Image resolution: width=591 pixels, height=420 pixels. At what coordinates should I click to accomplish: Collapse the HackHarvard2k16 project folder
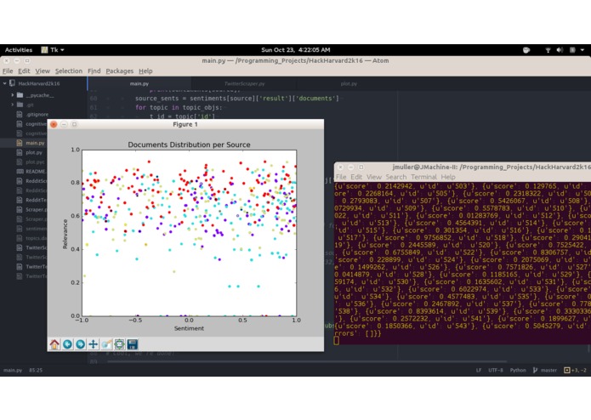(4, 83)
